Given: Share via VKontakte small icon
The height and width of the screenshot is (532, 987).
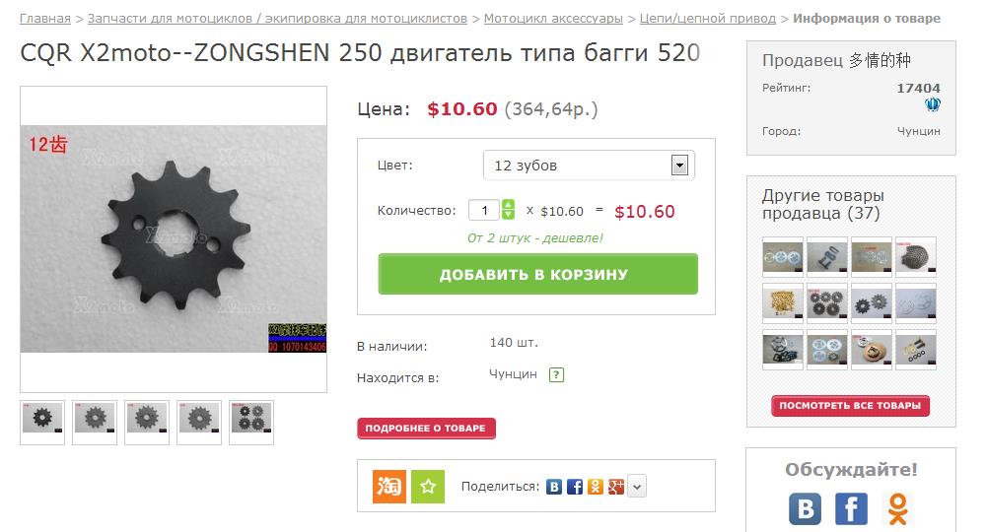Looking at the screenshot, I should (554, 486).
